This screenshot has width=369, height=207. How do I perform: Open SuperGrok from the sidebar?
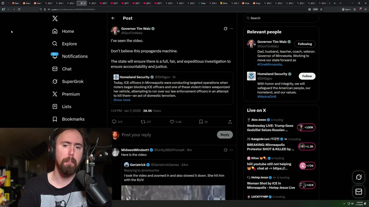click(68, 81)
